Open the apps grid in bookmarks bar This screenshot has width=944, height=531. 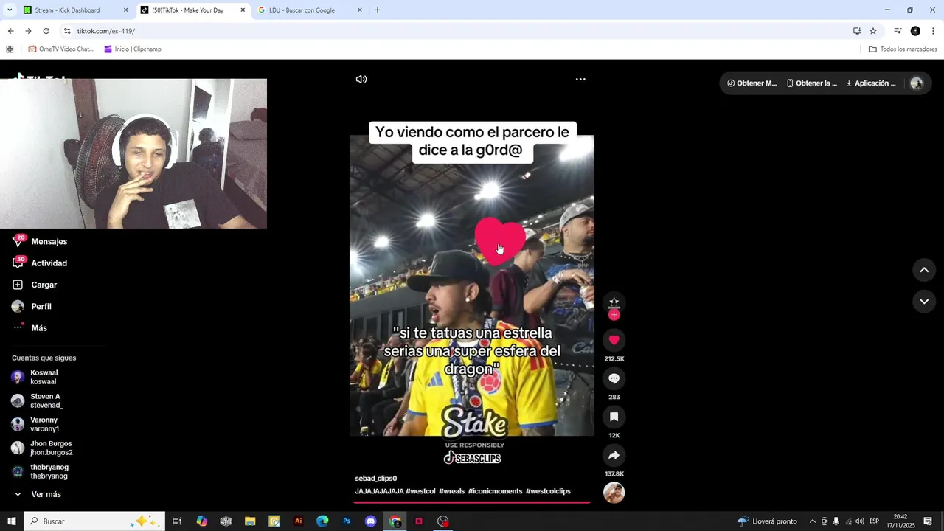click(x=10, y=49)
